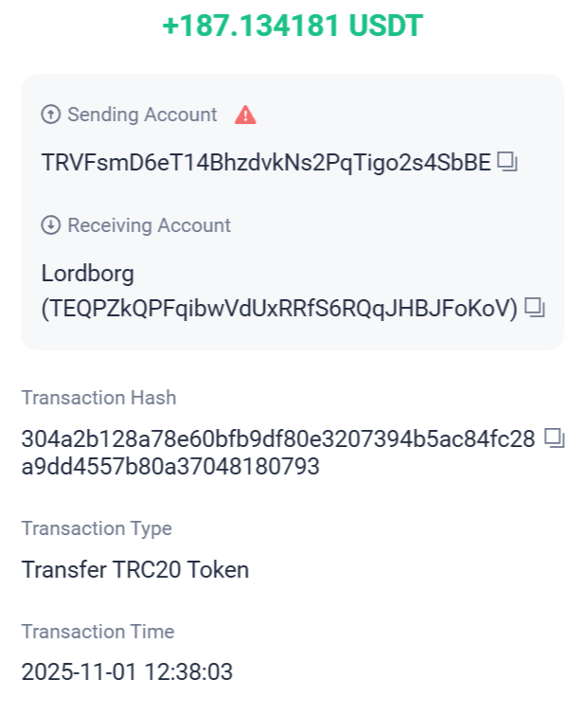Copy the Lordborg receiving address
Image resolution: width=584 pixels, height=715 pixels.
click(x=536, y=308)
